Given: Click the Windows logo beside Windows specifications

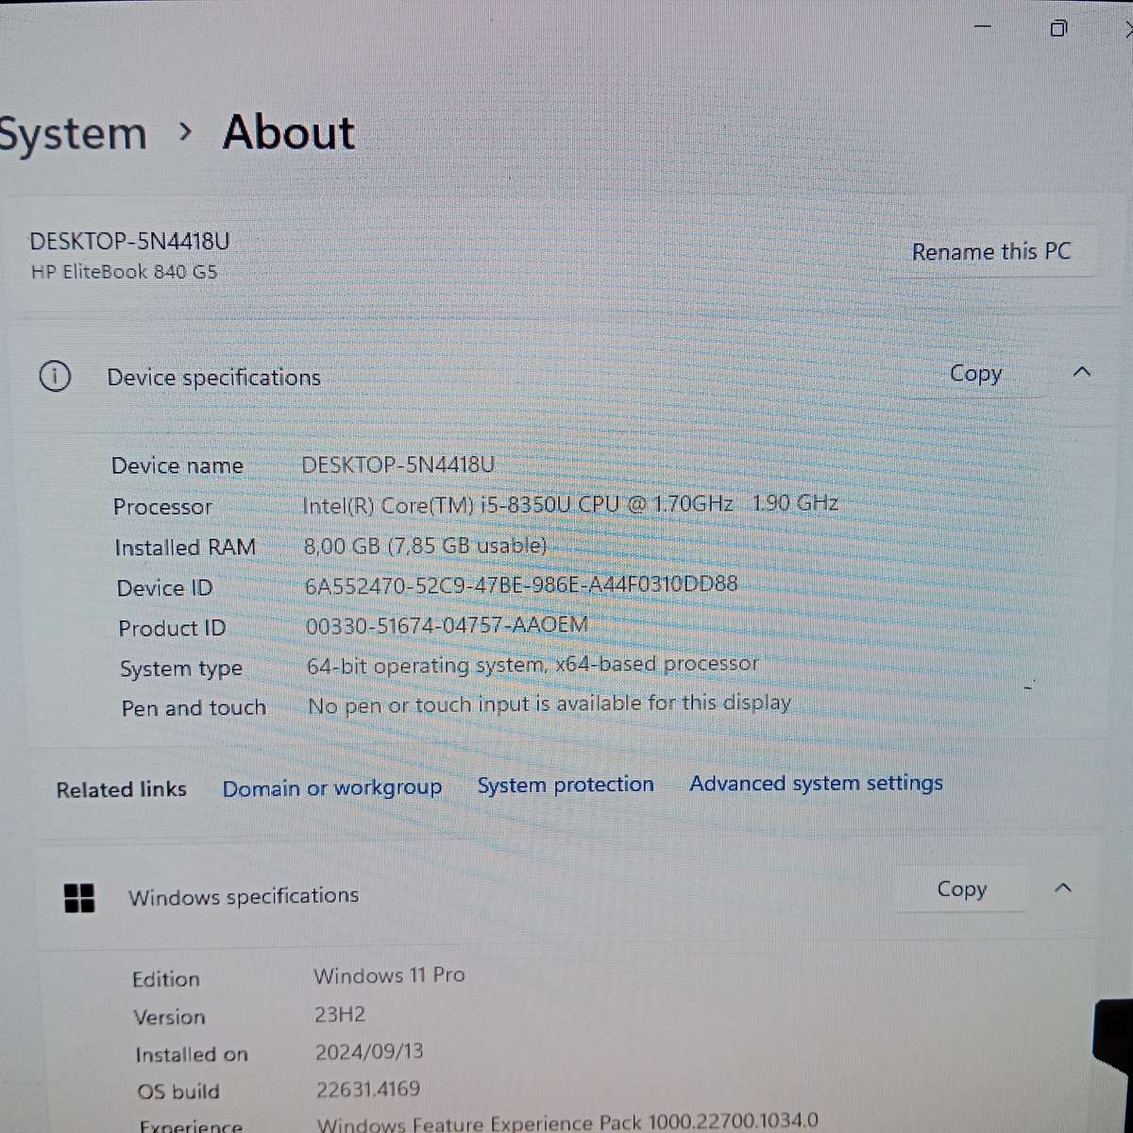Looking at the screenshot, I should pos(80,898).
